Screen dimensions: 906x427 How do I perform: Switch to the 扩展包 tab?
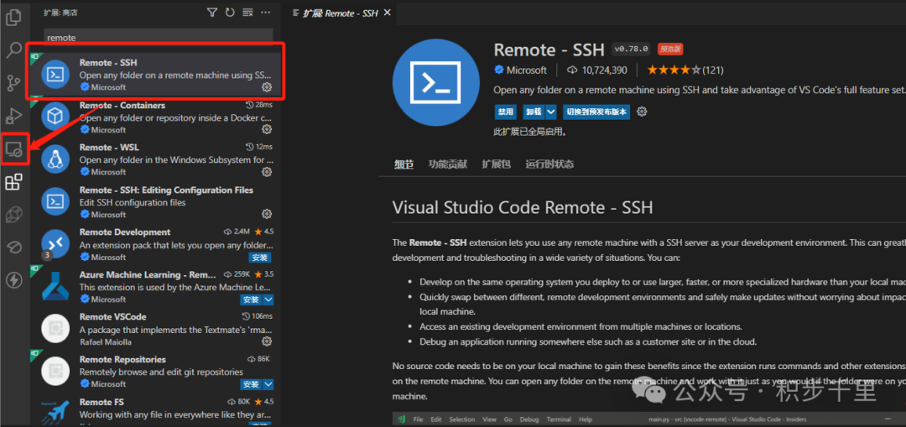click(x=497, y=164)
